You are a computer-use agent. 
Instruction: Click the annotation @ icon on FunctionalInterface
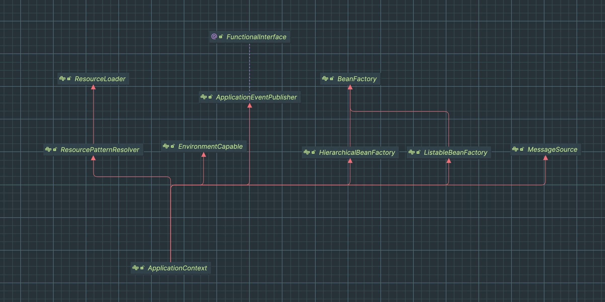point(214,37)
